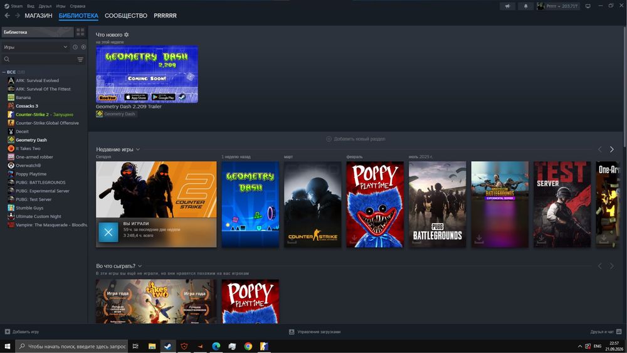Open Geometry Dash tag under trailer
Image resolution: width=627 pixels, height=353 pixels.
point(116,114)
